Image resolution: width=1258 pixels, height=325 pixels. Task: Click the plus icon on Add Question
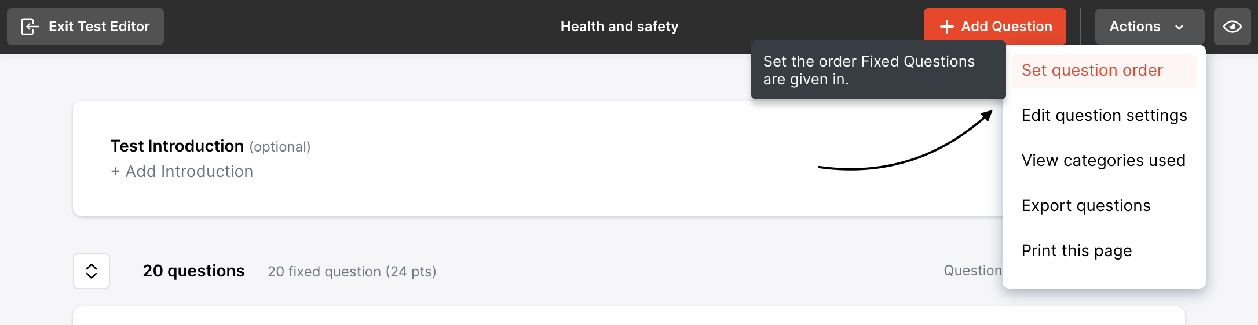946,27
